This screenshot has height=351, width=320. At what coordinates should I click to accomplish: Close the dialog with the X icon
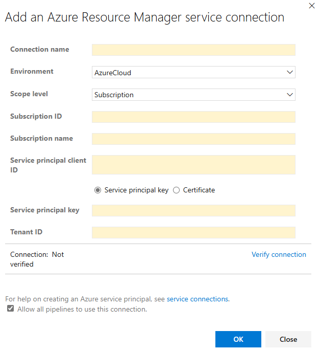tap(312, 6)
